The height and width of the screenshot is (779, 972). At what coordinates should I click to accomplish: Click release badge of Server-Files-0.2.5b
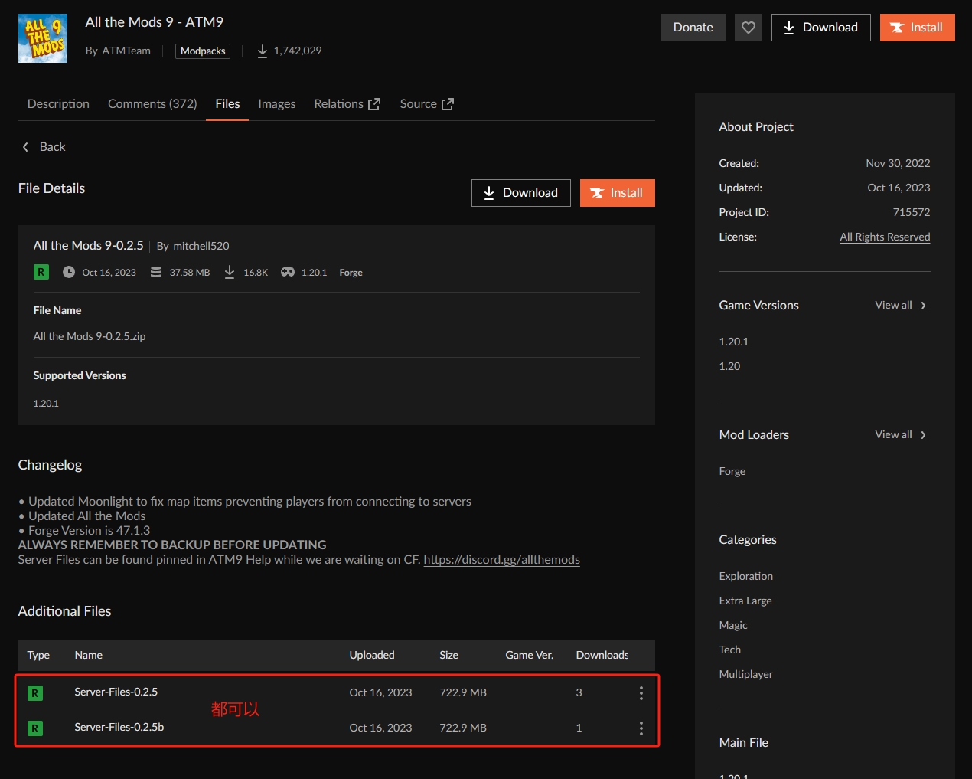35,728
